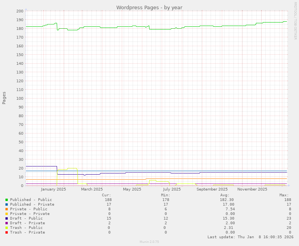The image size is (299, 246).
Task: Click the yellow Private - Private legend swatch
Action: pyautogui.click(x=7, y=214)
